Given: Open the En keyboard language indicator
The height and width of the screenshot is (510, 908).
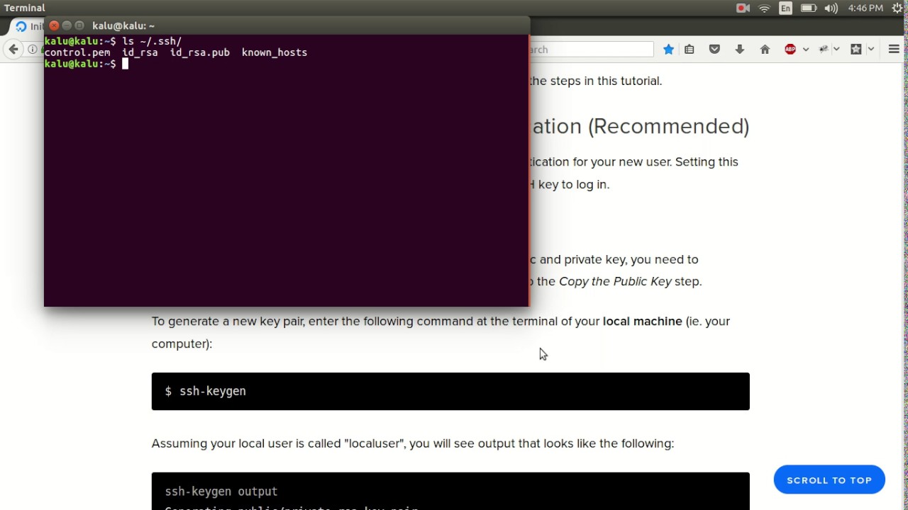Looking at the screenshot, I should tap(785, 8).
